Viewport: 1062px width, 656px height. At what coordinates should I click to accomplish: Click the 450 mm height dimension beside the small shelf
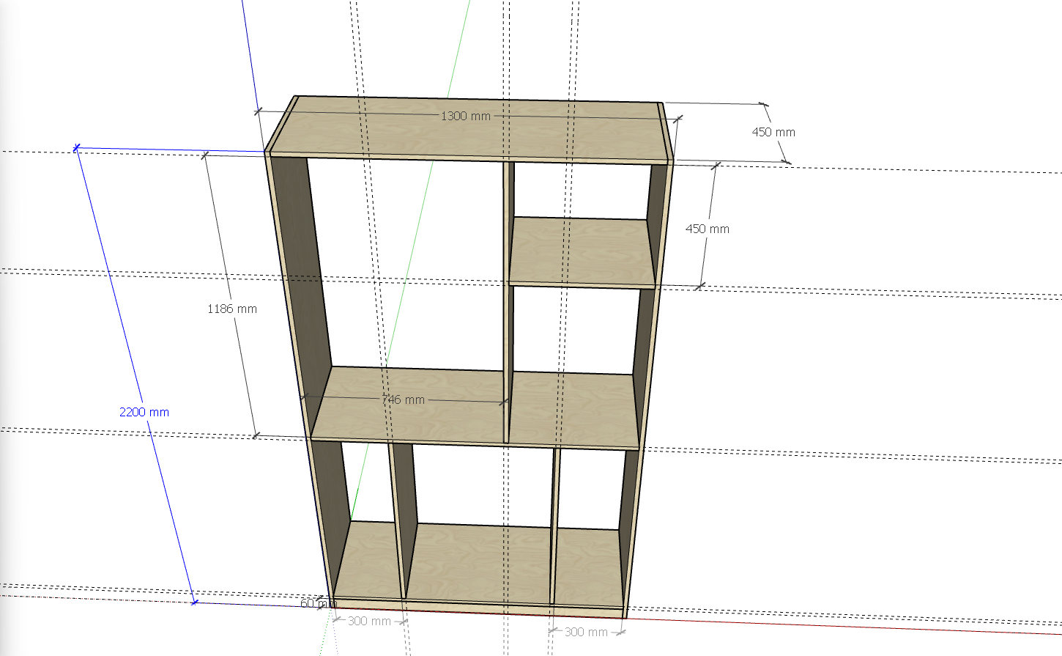click(708, 229)
